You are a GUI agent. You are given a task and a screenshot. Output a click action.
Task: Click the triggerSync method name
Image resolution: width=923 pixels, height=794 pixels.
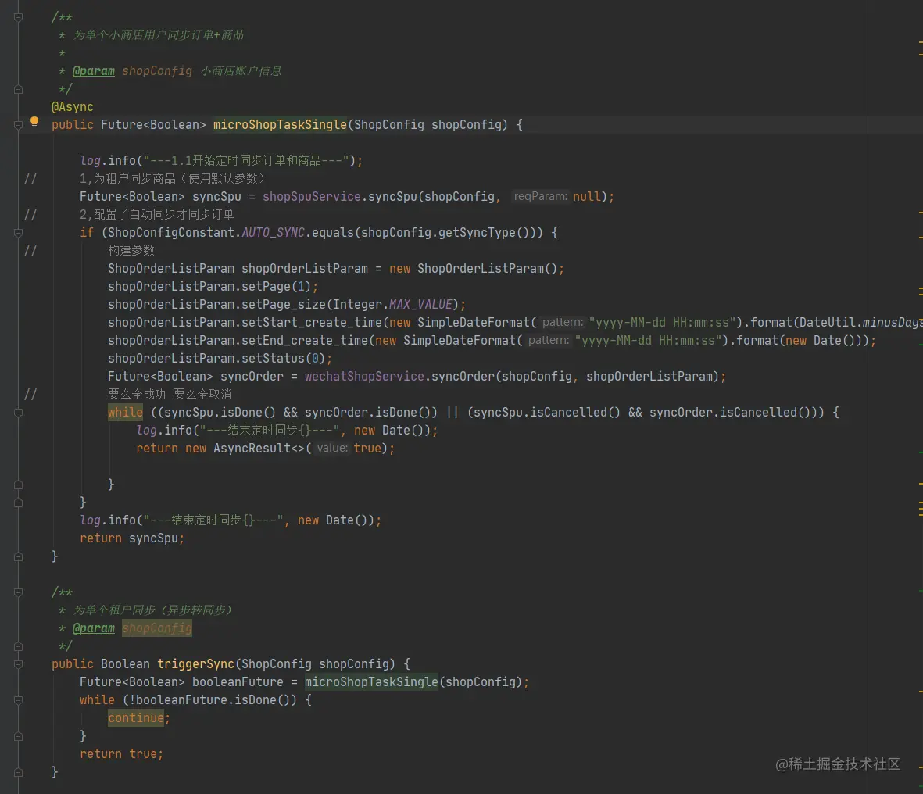[195, 664]
